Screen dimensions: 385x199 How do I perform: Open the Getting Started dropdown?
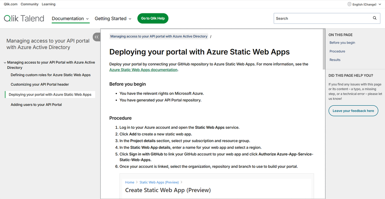tap(113, 18)
